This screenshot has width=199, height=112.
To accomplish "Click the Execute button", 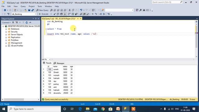I will coord(44,14).
